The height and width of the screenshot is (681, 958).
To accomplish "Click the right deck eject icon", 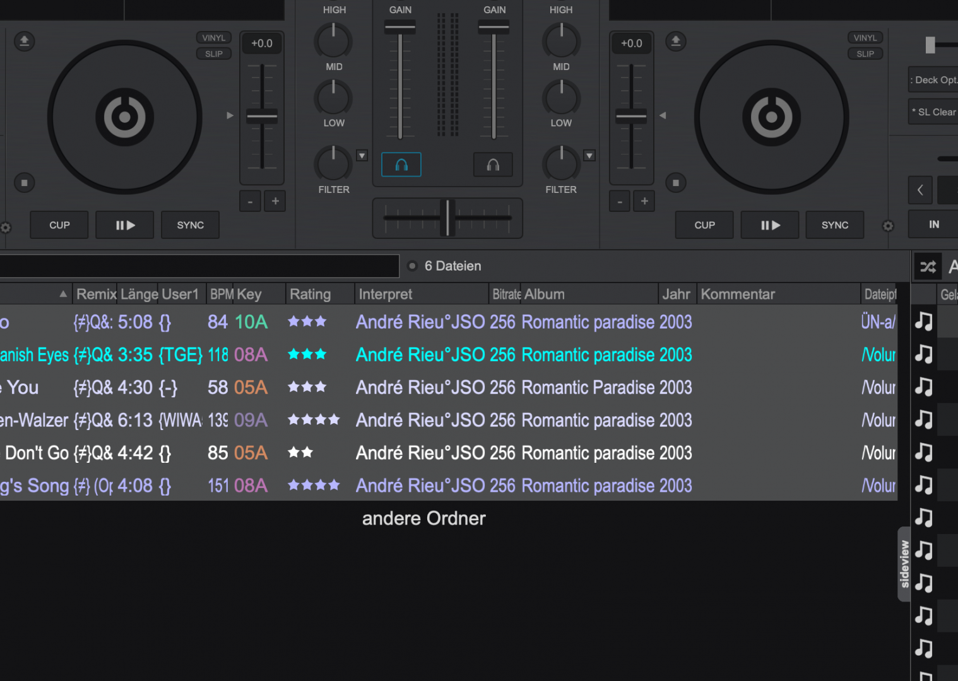I will pos(675,42).
